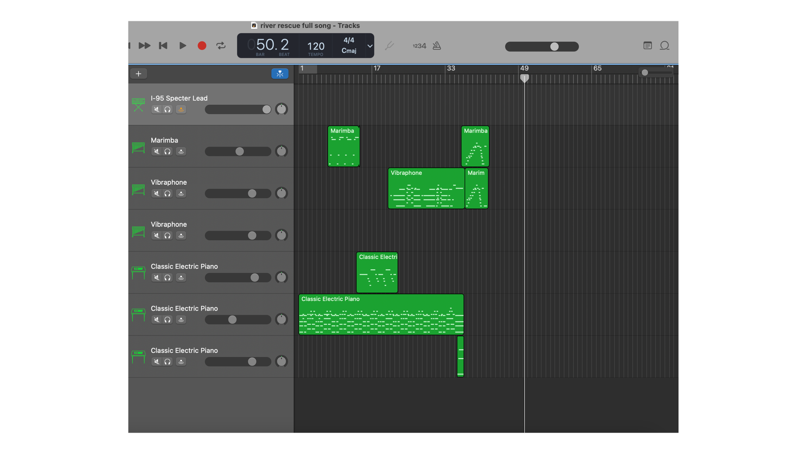Click the red record button
Viewport: 807px width, 454px height.
pos(202,46)
